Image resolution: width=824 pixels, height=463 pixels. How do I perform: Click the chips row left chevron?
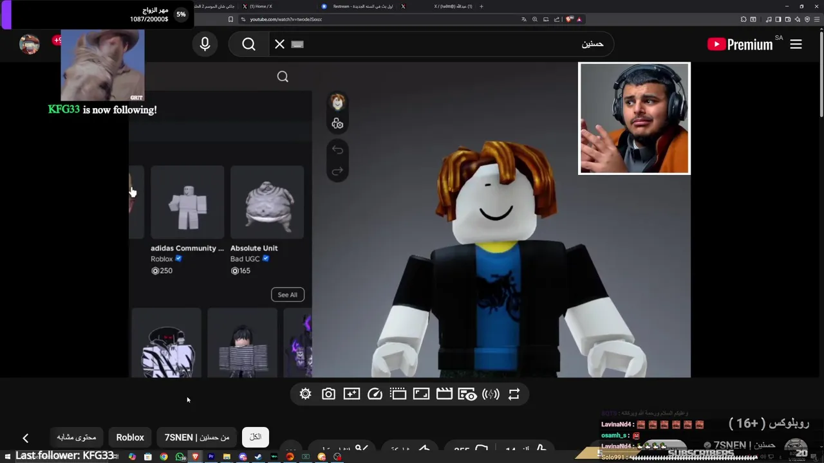[x=25, y=438]
